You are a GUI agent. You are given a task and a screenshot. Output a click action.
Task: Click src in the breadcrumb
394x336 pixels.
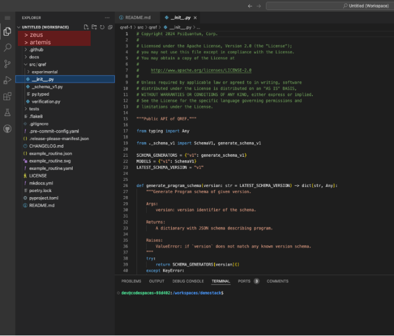pyautogui.click(x=140, y=27)
